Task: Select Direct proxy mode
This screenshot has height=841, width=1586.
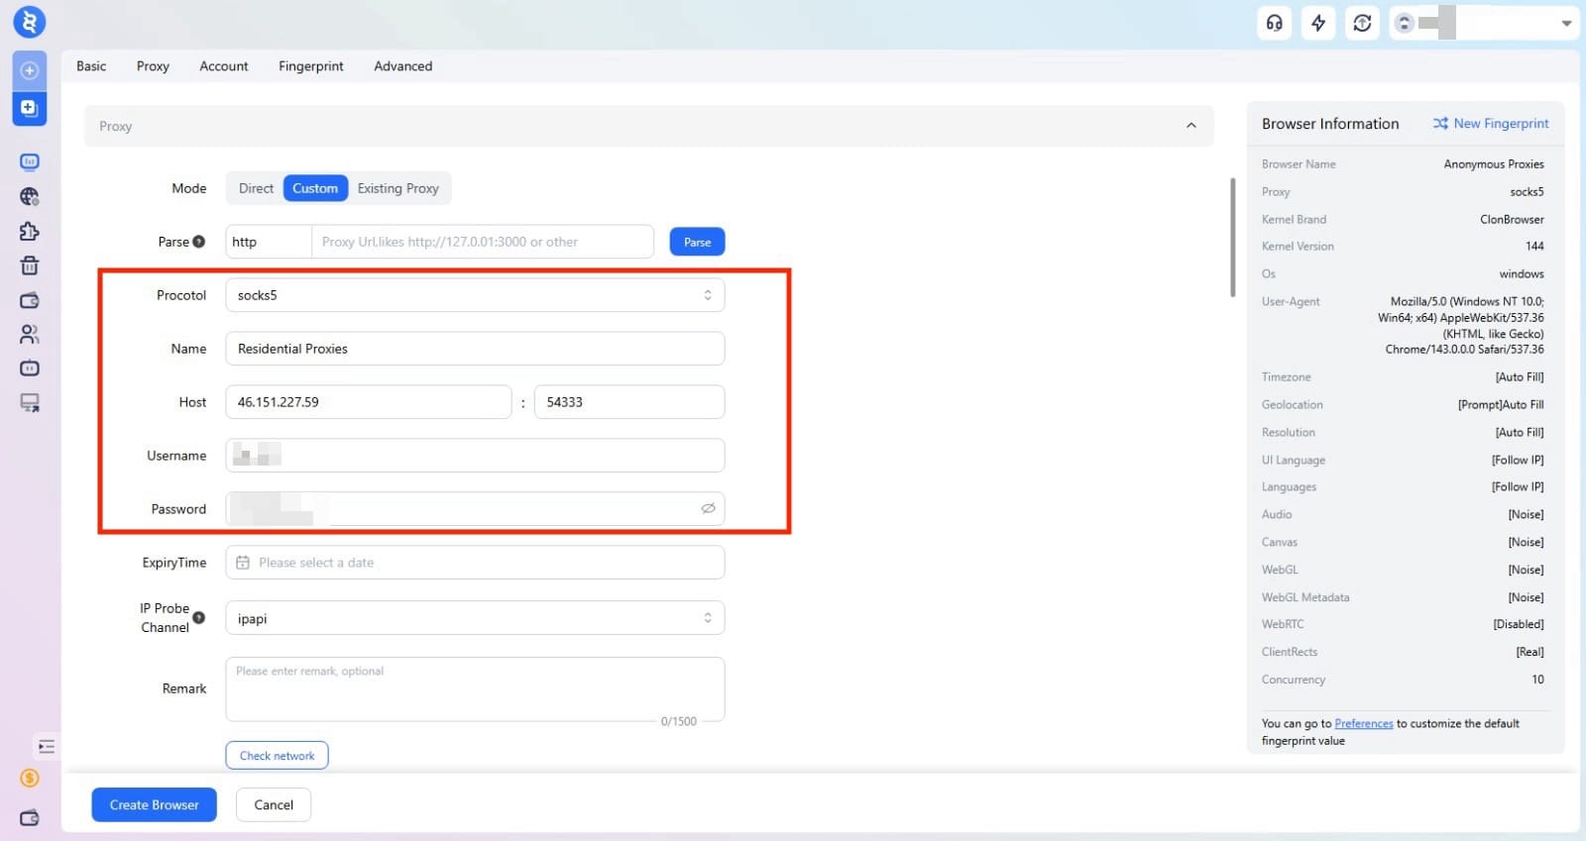Action: click(256, 188)
